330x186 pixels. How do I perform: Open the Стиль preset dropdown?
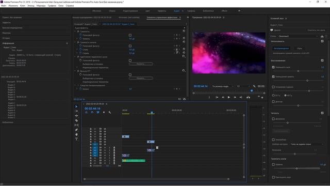coord(298,36)
